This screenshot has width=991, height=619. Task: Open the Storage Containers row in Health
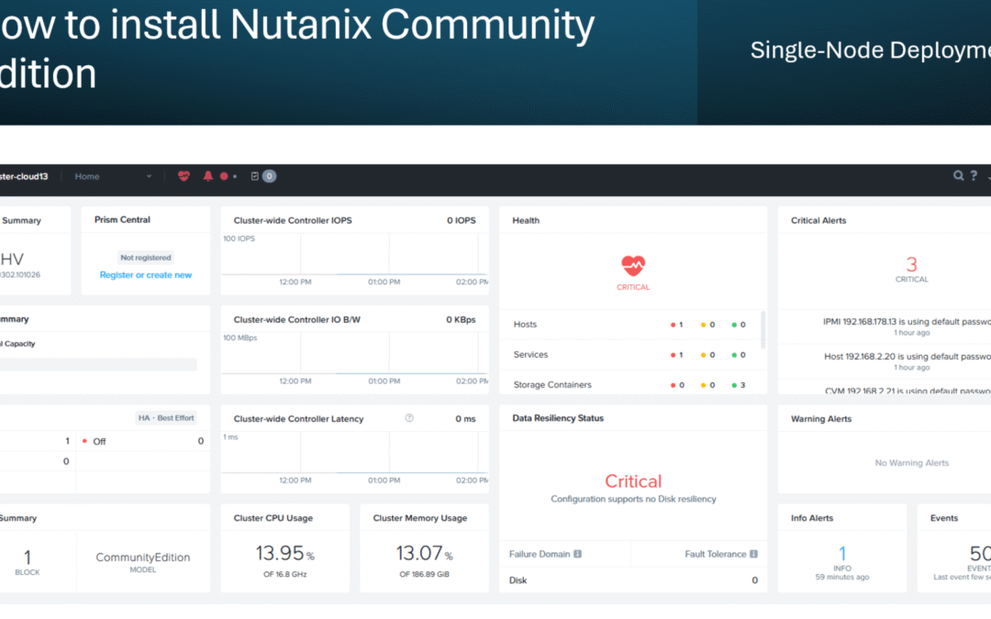(x=630, y=384)
